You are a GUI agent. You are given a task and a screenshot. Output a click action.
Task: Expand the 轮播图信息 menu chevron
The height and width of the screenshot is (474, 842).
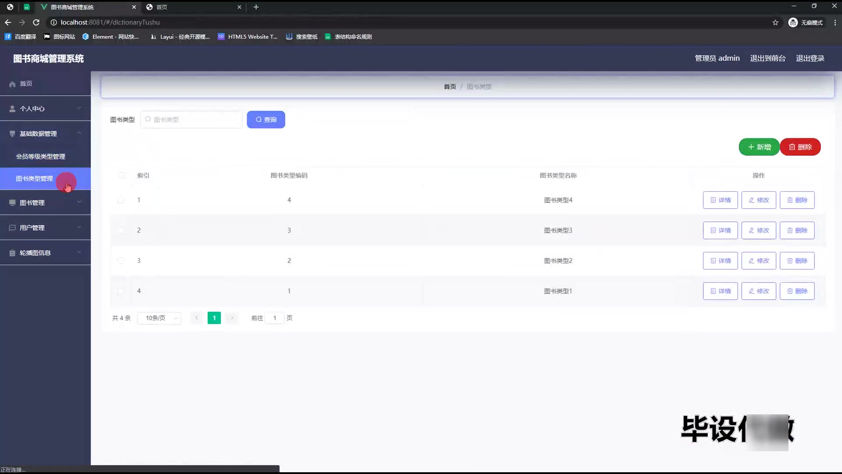coord(79,252)
